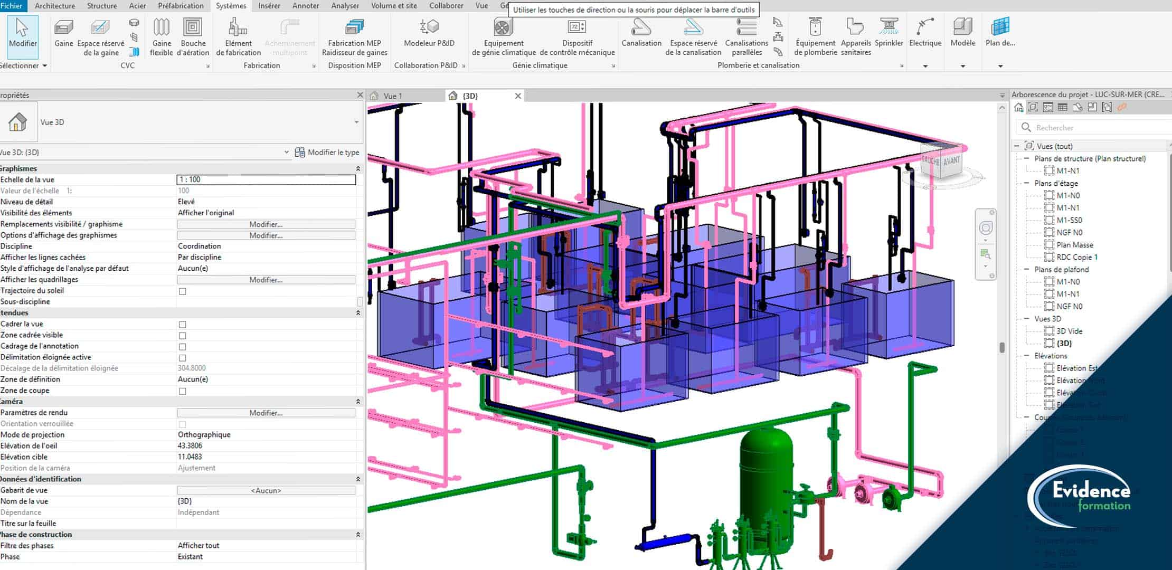This screenshot has width=1172, height=570.
Task: Switch to the Architecture ribbon tab
Action: 54,6
